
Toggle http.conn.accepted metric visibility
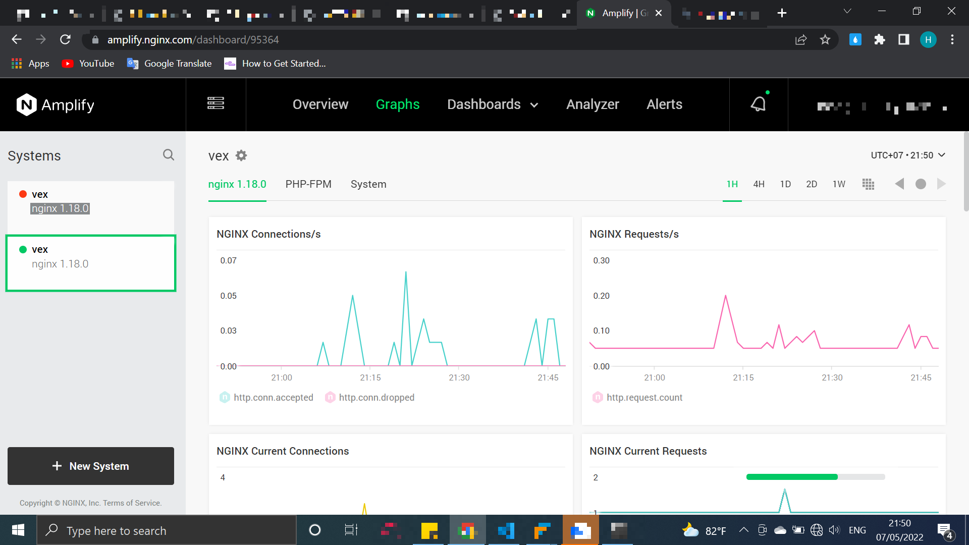(x=266, y=397)
